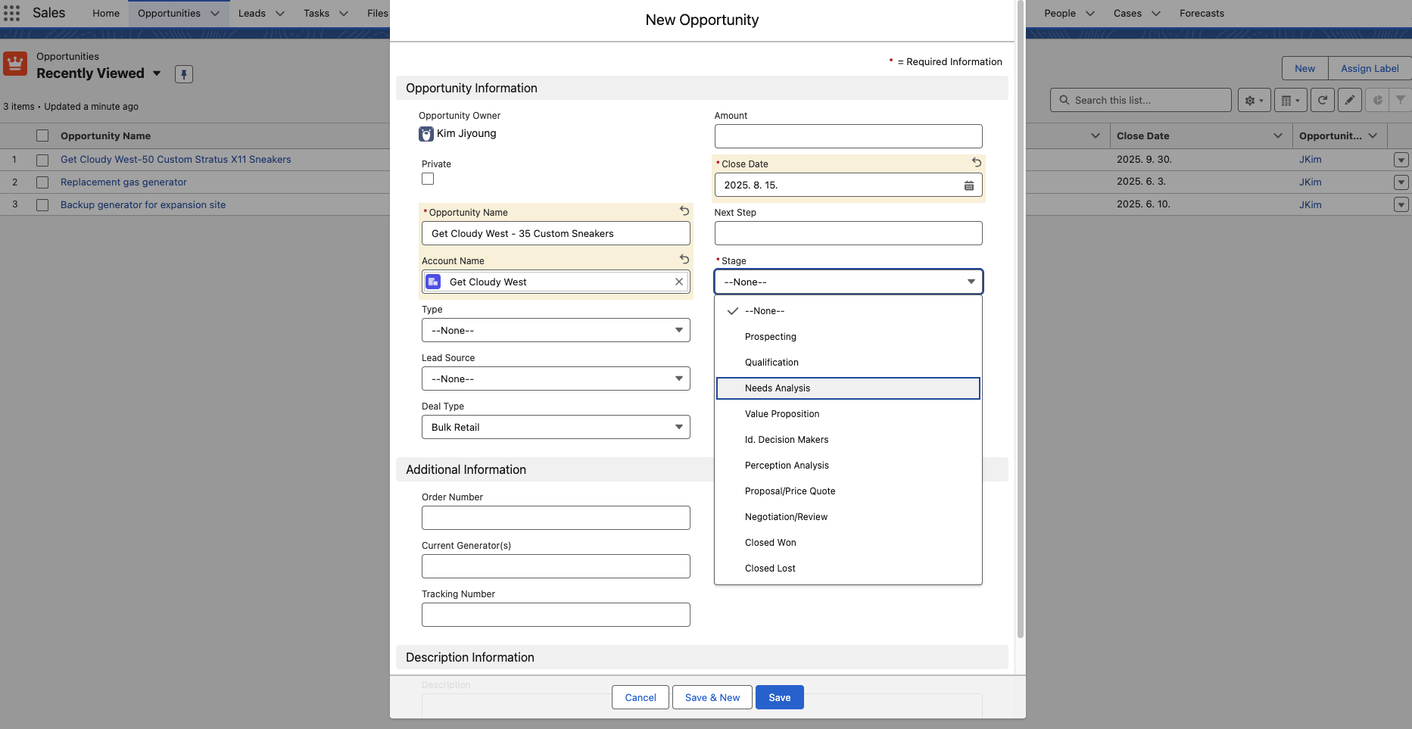Expand the Cases tab chevron menu

[1156, 14]
